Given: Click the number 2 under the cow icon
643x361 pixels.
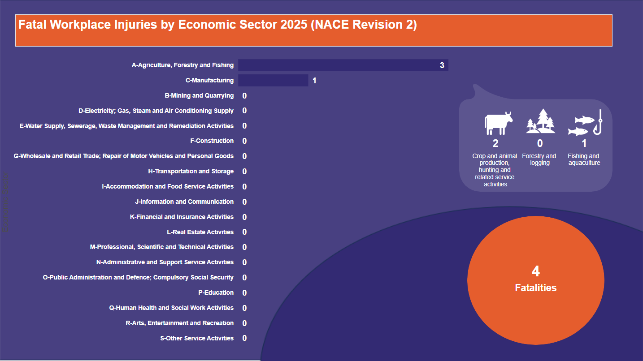Looking at the screenshot, I should 495,143.
